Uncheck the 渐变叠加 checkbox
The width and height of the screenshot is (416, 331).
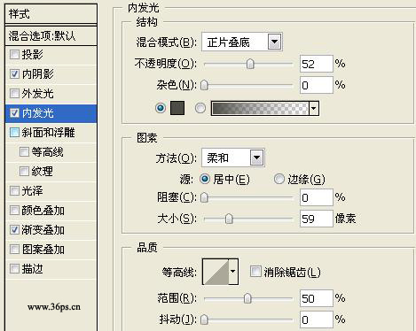click(14, 230)
